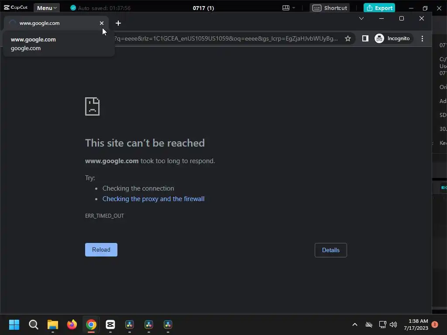Open File Explorer from taskbar

click(53, 325)
